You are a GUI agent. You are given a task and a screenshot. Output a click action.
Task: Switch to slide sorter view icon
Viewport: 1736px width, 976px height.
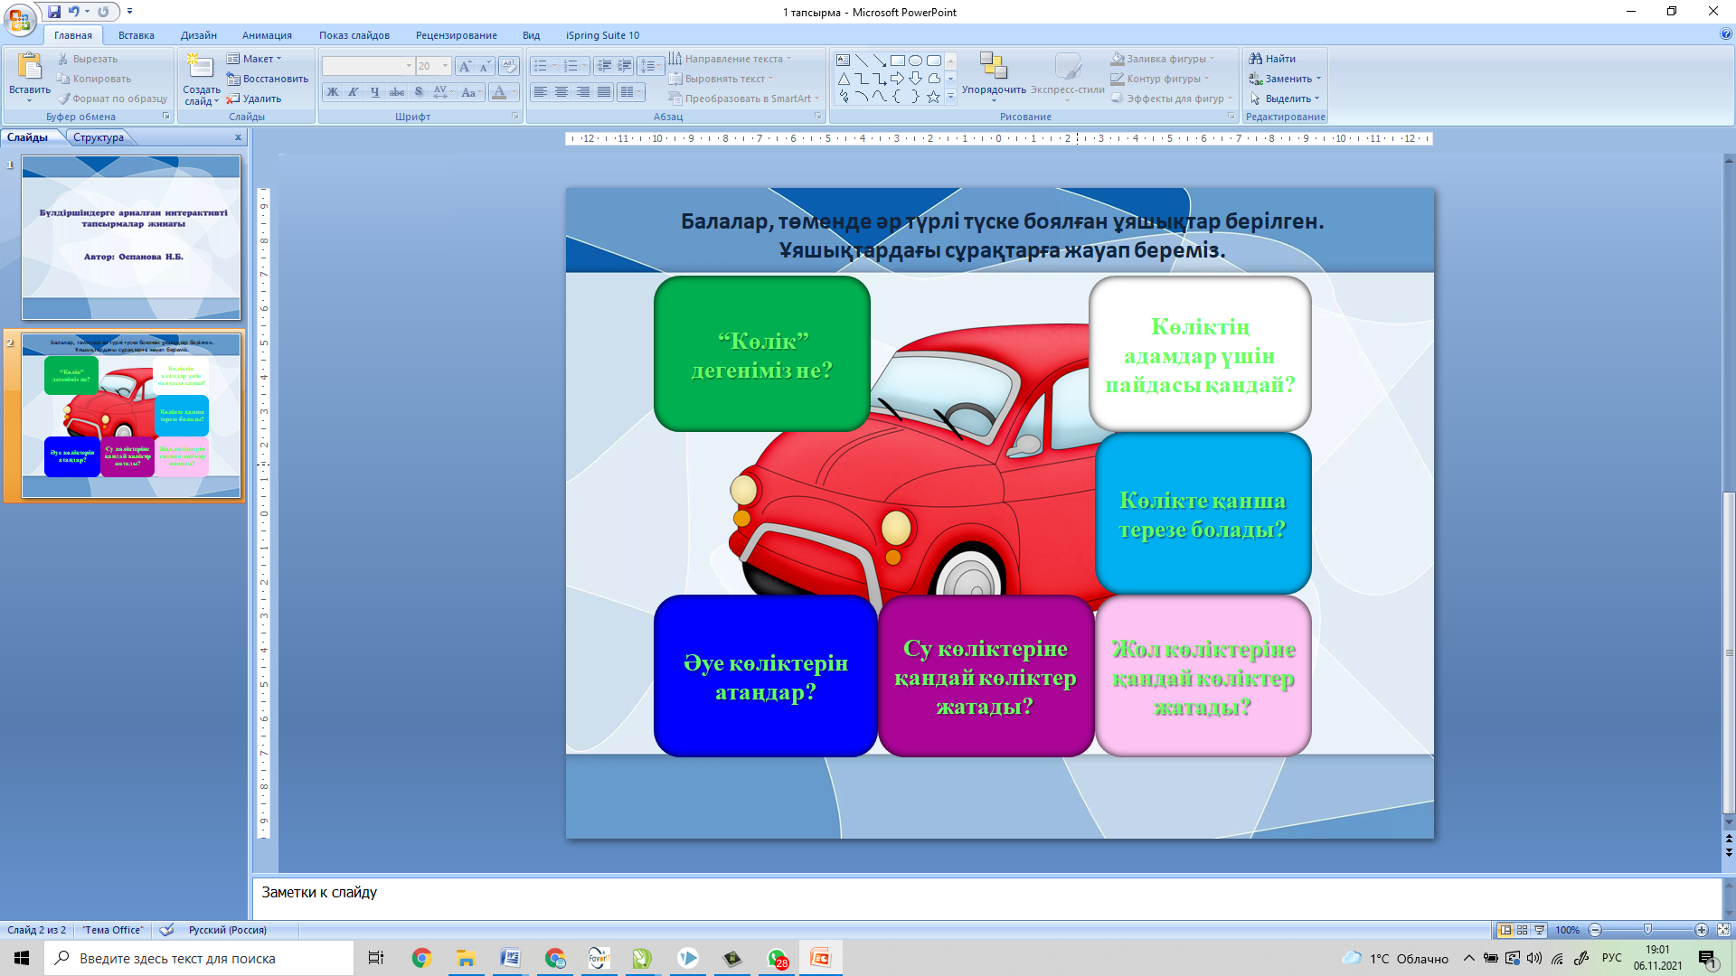[1523, 930]
